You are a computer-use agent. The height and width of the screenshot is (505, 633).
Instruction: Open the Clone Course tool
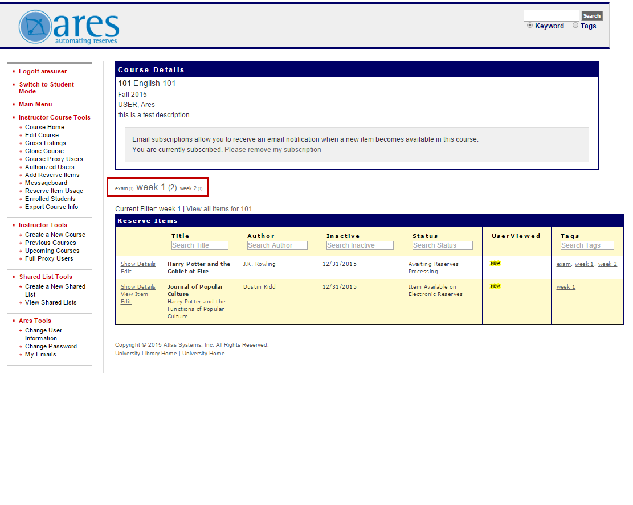pos(44,151)
